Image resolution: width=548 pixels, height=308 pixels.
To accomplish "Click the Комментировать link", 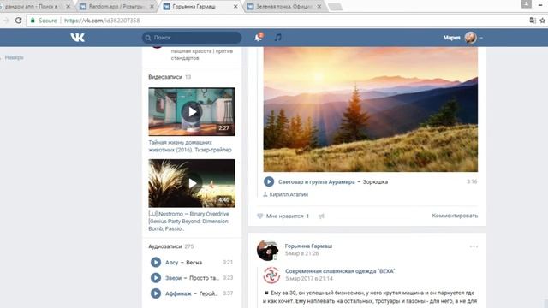I will 455,216.
